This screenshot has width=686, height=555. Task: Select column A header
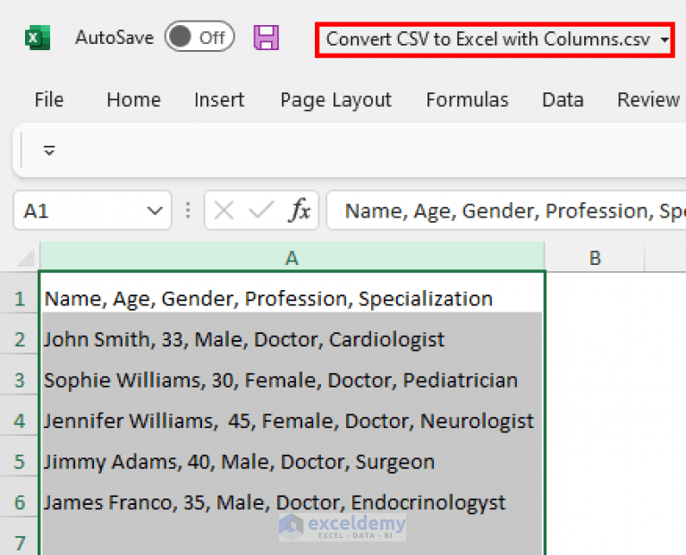(292, 257)
